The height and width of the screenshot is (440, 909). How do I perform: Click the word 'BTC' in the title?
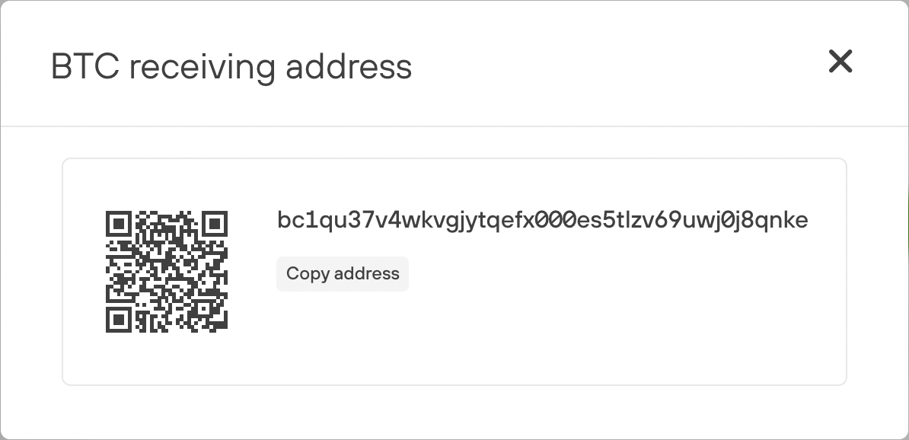point(85,67)
